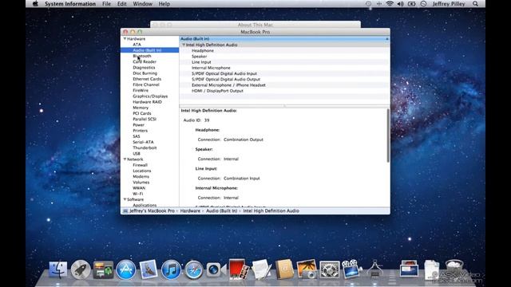Click Intel High Definition Audio in path bar
This screenshot has width=511, height=287.
click(x=271, y=210)
